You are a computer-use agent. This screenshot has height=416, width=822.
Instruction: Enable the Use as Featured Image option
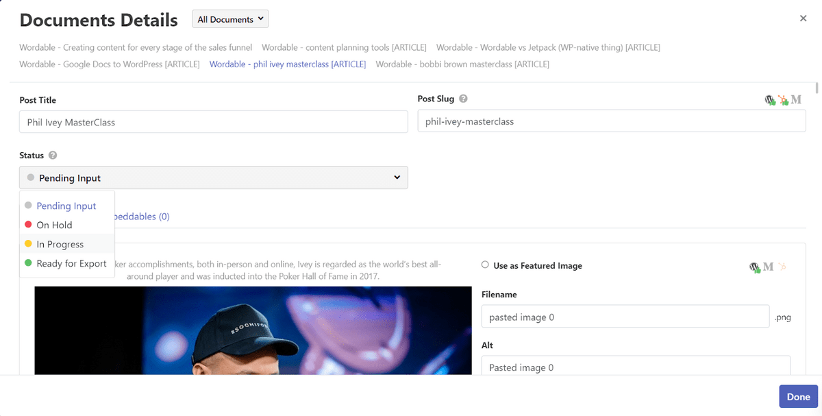(x=485, y=265)
